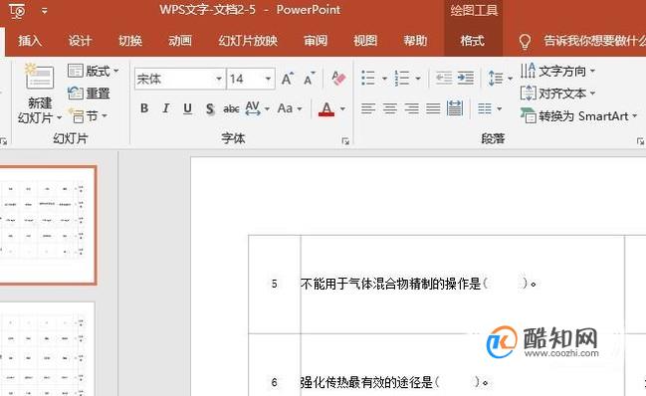646x396 pixels.
Task: Apply bullet list icon
Action: (x=368, y=78)
